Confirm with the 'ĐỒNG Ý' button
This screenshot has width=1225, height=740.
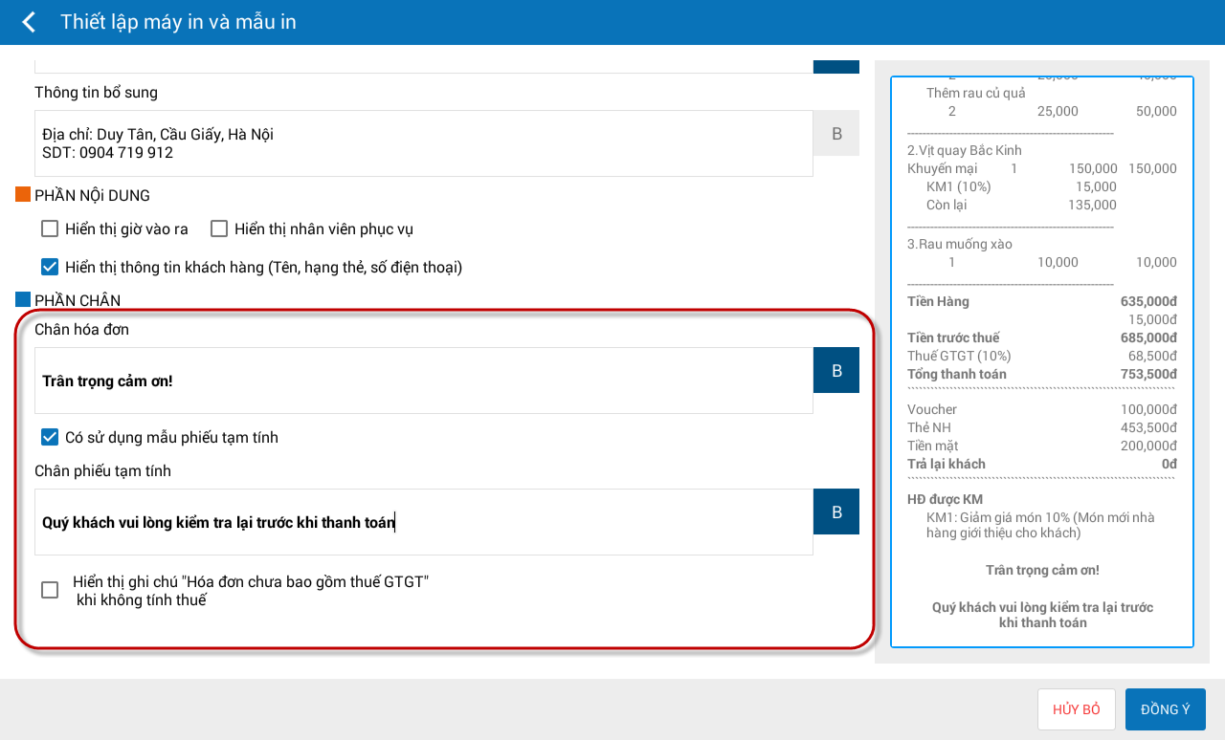click(x=1166, y=709)
